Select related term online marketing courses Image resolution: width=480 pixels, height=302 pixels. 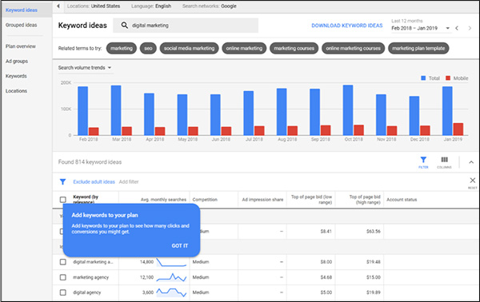(354, 48)
